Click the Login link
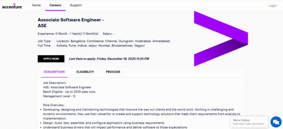283x129 pixels. click(272, 6)
